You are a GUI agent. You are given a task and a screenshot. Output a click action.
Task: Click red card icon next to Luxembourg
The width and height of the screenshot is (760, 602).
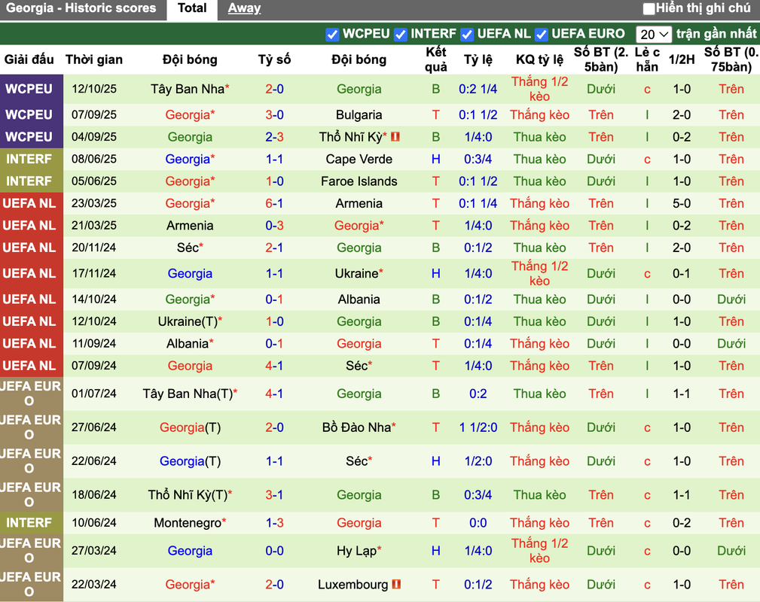tap(396, 585)
